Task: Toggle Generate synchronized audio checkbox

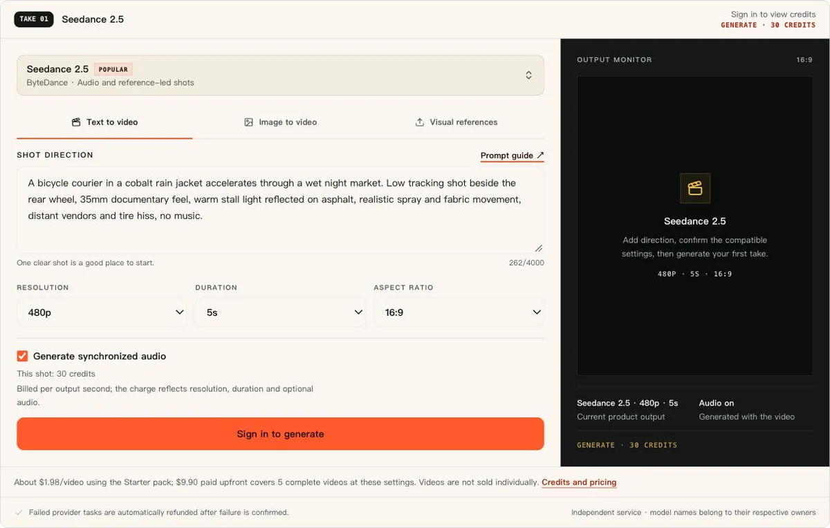Action: [22, 356]
